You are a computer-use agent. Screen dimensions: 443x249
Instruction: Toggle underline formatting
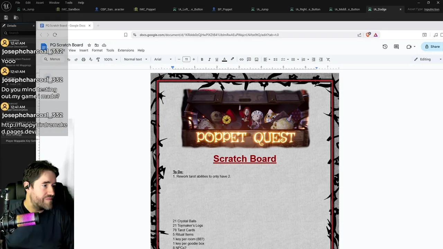(217, 59)
